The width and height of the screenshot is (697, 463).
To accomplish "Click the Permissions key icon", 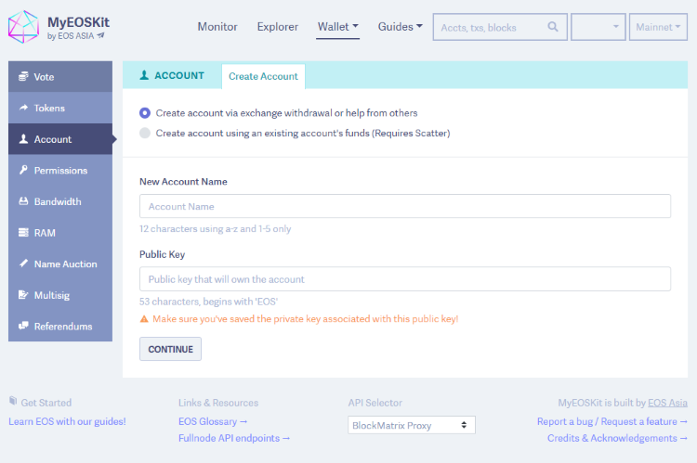I will [23, 170].
